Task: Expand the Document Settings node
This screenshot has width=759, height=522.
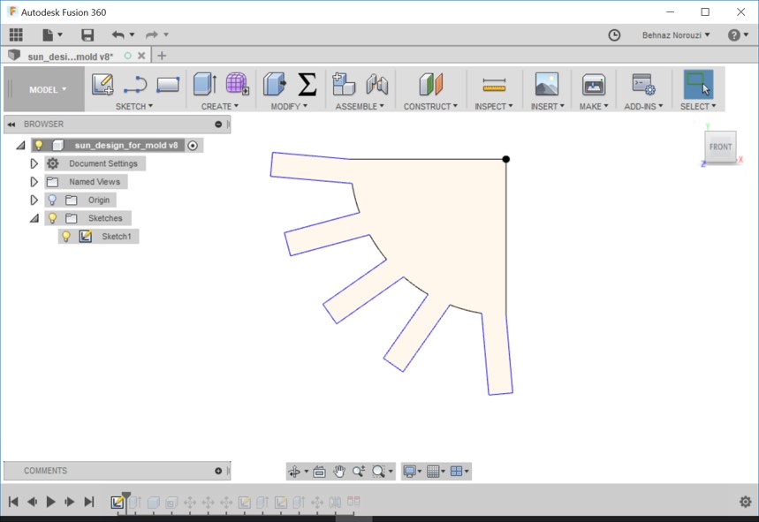Action: 34,163
